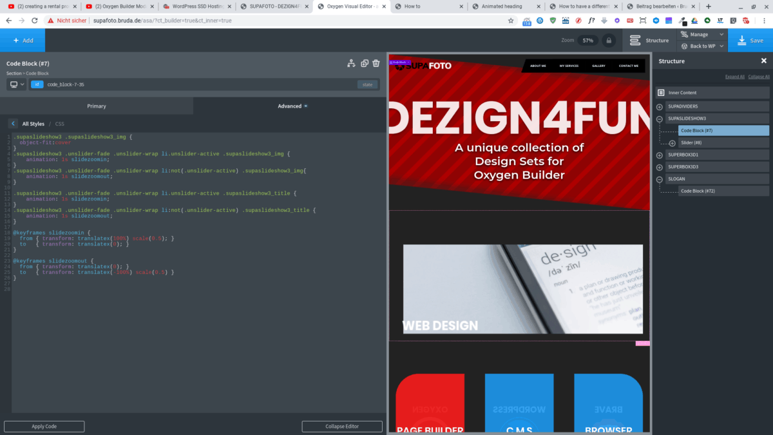Toggle the state selector button
Viewport: 773px width, 435px height.
tap(367, 84)
